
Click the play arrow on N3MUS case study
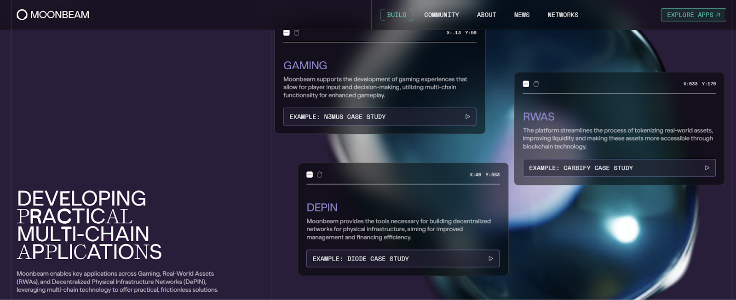[x=467, y=117]
